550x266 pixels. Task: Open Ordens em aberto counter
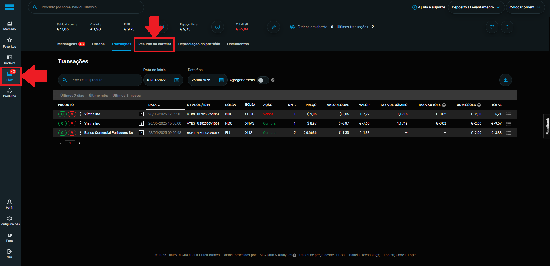click(x=315, y=27)
